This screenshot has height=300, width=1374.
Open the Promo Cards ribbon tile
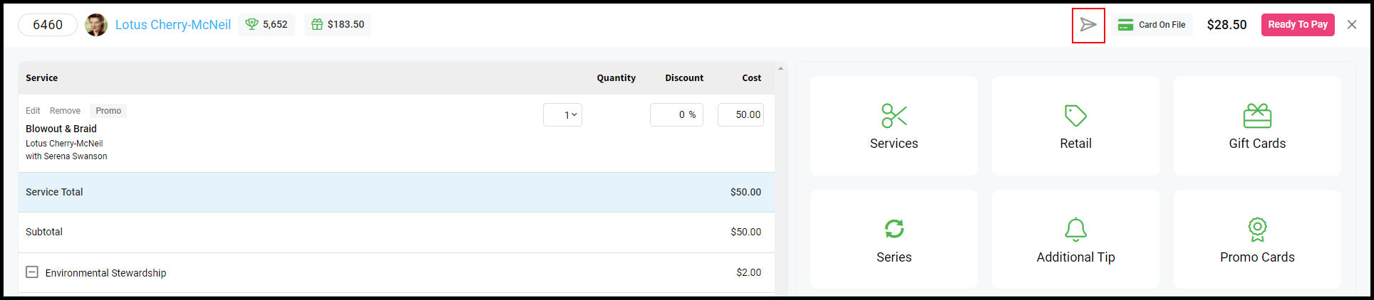point(1257,240)
